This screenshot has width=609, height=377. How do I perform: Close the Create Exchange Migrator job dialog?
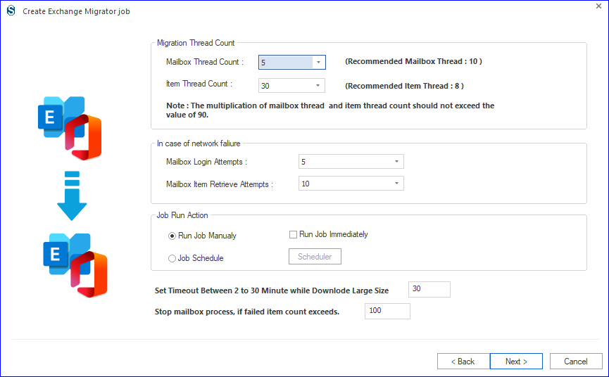click(x=598, y=6)
